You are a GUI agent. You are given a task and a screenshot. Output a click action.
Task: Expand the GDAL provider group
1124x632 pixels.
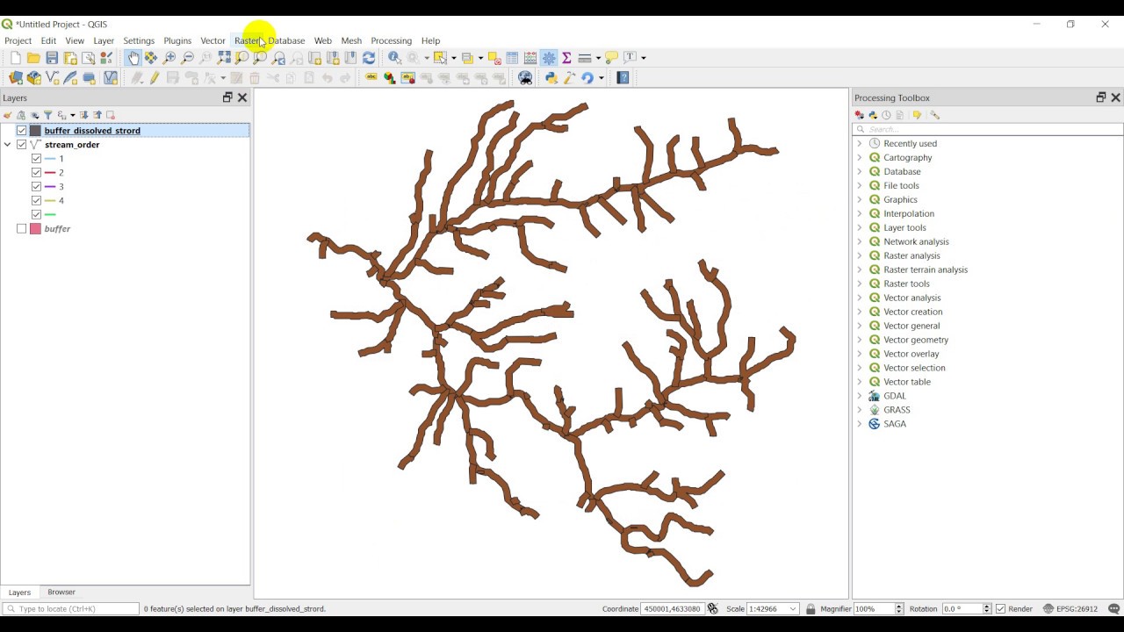pos(860,396)
